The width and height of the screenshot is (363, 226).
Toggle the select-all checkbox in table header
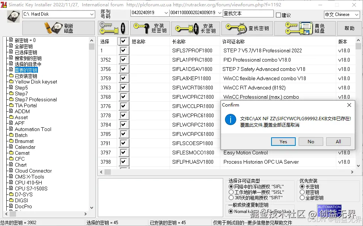pos(123,41)
